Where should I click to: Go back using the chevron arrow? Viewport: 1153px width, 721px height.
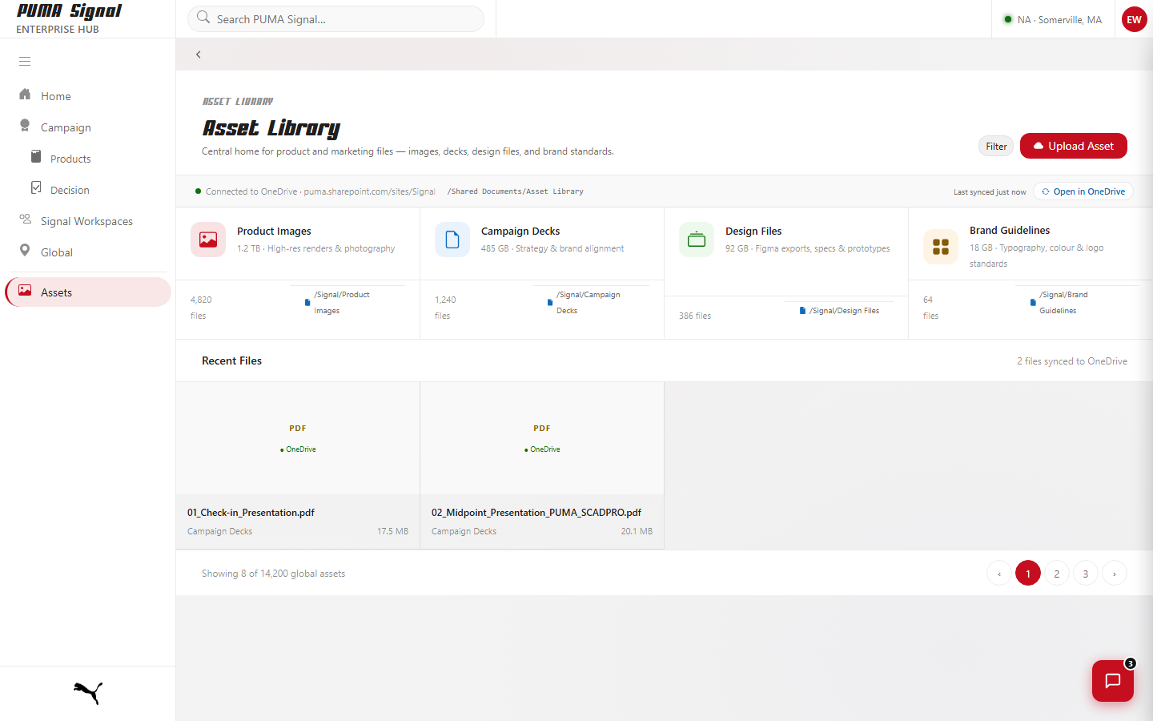199,54
